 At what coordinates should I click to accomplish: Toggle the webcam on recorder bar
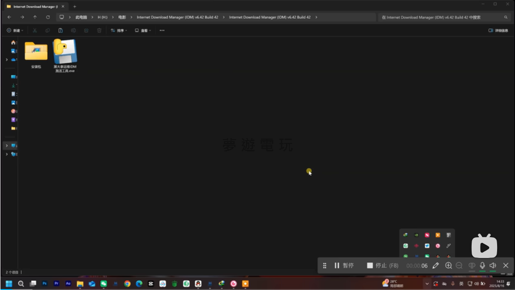click(x=472, y=265)
